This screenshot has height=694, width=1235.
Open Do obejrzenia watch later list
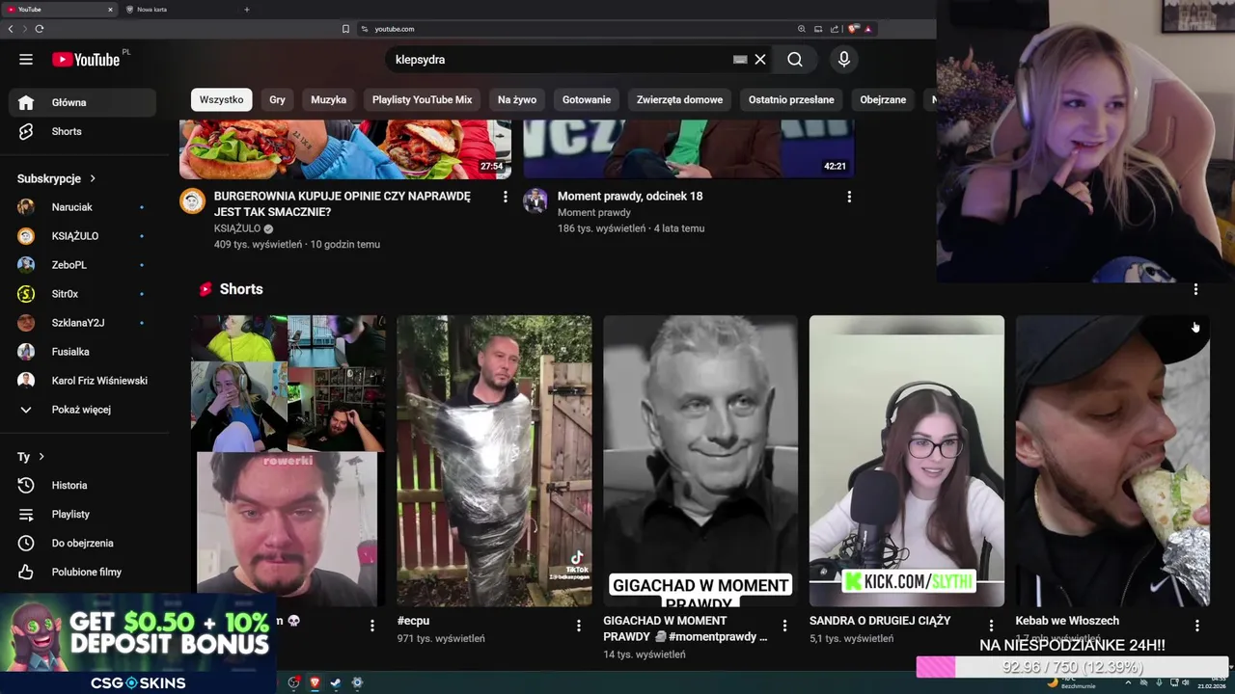coord(82,544)
